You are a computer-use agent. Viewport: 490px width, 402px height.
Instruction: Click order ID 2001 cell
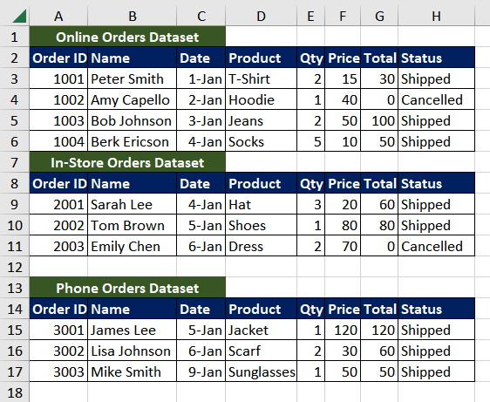pos(58,204)
